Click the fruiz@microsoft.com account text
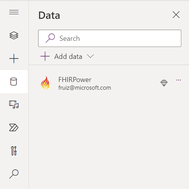 pos(85,88)
